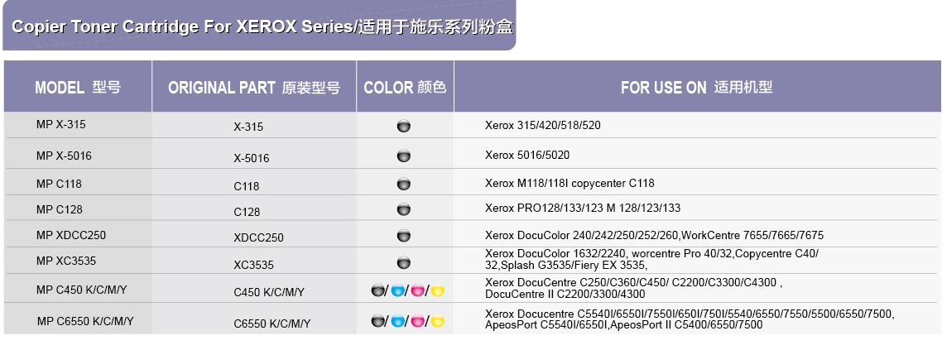Click the COLOR column header
Viewport: 942px width, 350px height.
point(405,87)
